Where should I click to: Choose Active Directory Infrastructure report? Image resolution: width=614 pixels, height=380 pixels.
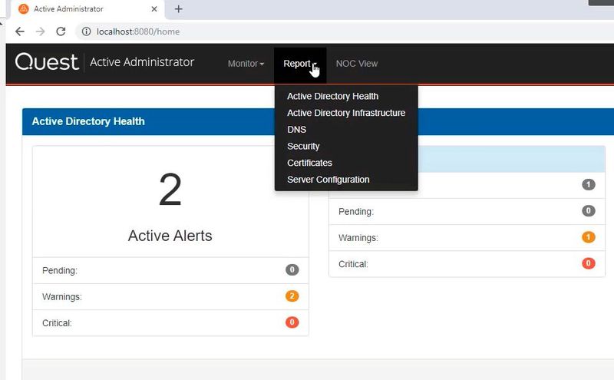coord(345,113)
